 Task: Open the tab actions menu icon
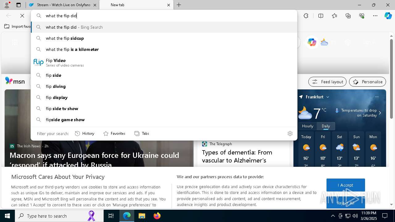click(19, 5)
